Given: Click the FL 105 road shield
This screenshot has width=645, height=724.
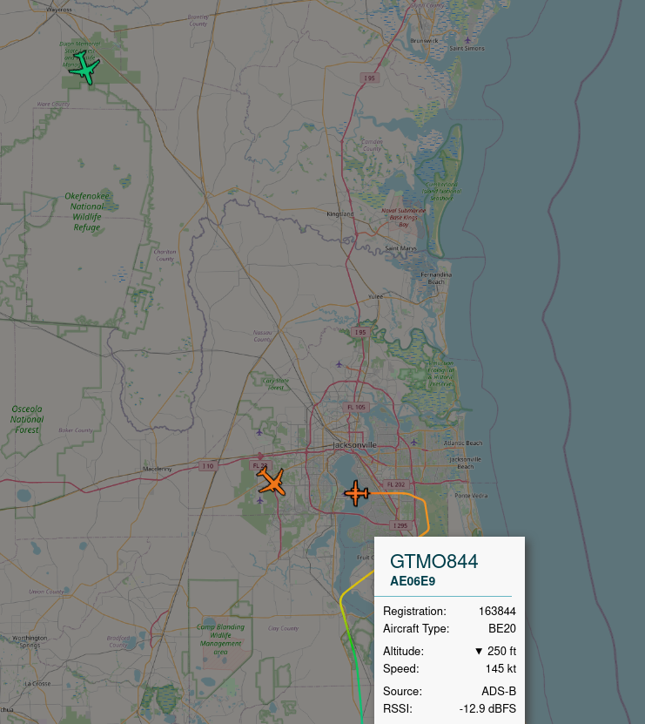Looking at the screenshot, I should 356,407.
